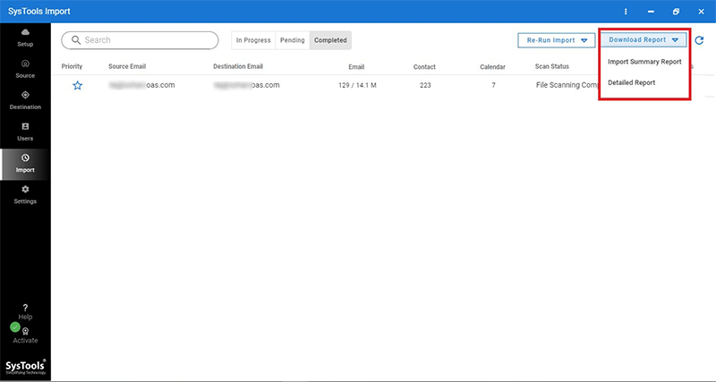
Task: Switch to the In Progress tab
Action: [253, 40]
